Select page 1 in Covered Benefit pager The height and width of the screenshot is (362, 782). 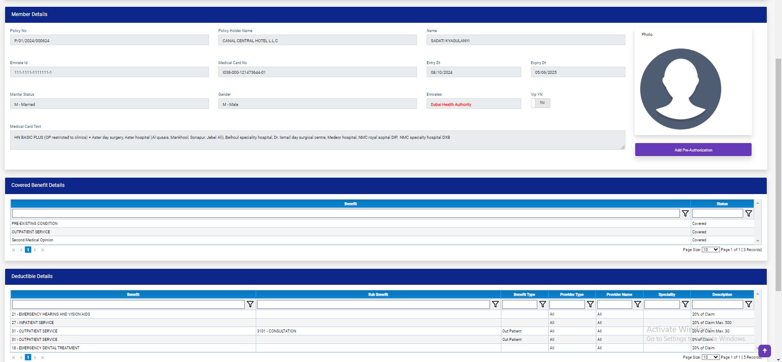[x=28, y=250]
